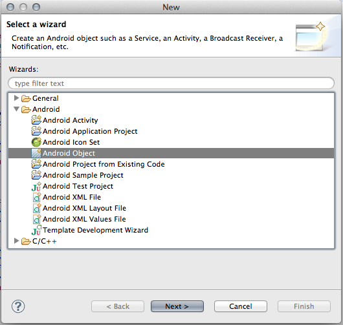Click the Android XML File icon

[x=36, y=197]
